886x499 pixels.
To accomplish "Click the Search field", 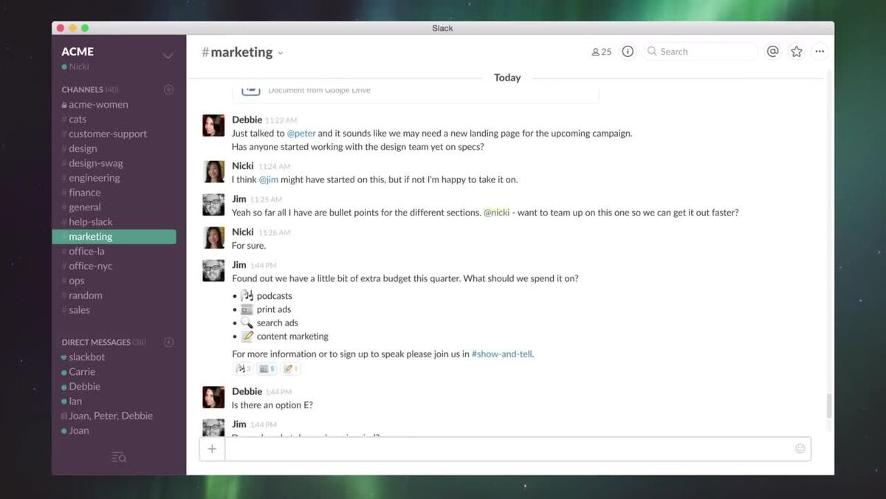I will 700,52.
